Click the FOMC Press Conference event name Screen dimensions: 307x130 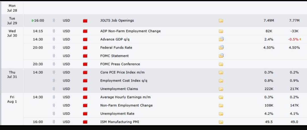point(120,64)
